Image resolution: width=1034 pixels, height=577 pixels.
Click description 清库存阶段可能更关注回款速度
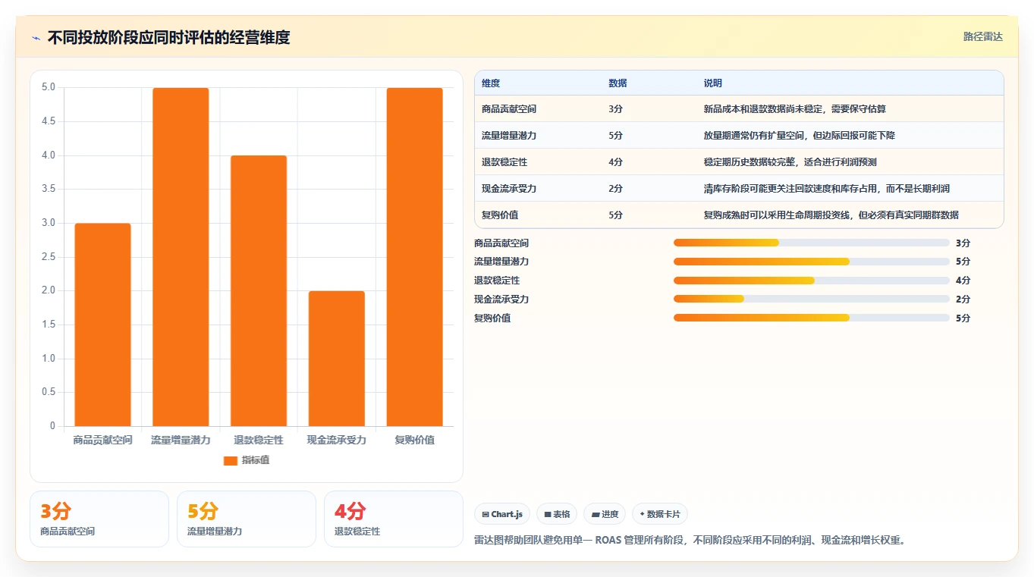point(827,189)
